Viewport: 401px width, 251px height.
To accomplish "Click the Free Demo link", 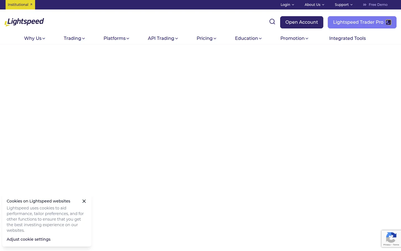I will (375, 5).
